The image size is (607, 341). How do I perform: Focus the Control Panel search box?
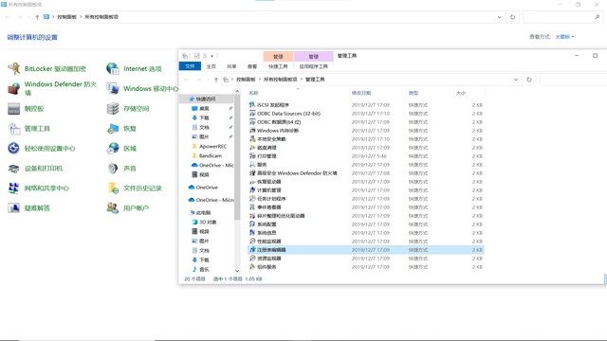coord(562,17)
